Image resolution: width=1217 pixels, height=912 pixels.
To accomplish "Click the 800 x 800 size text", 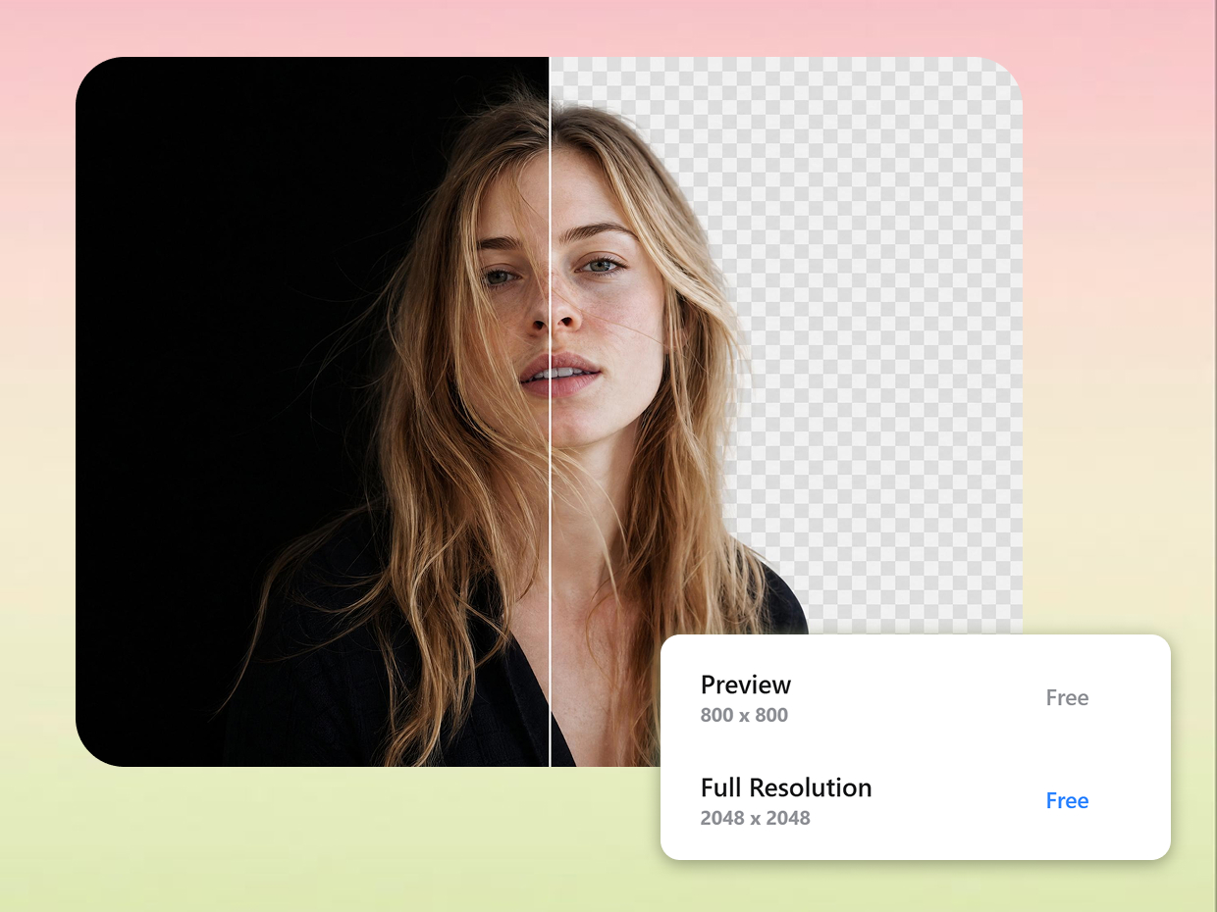I will (744, 715).
